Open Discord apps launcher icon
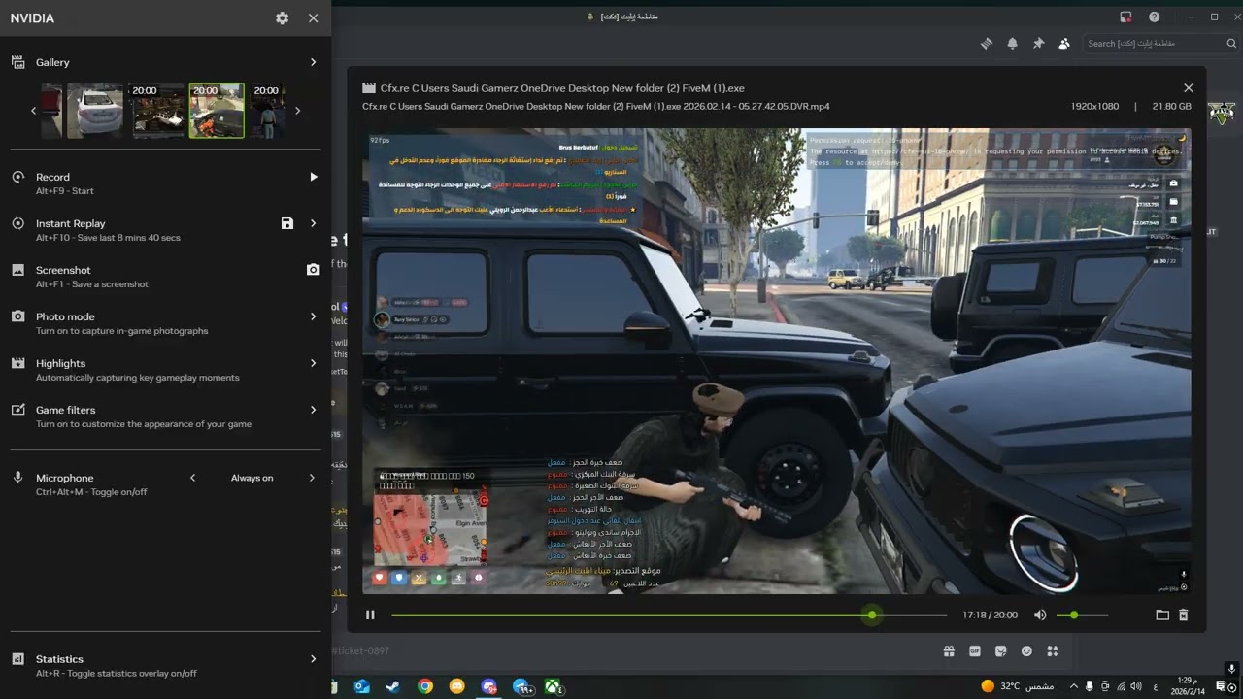 tap(1053, 651)
